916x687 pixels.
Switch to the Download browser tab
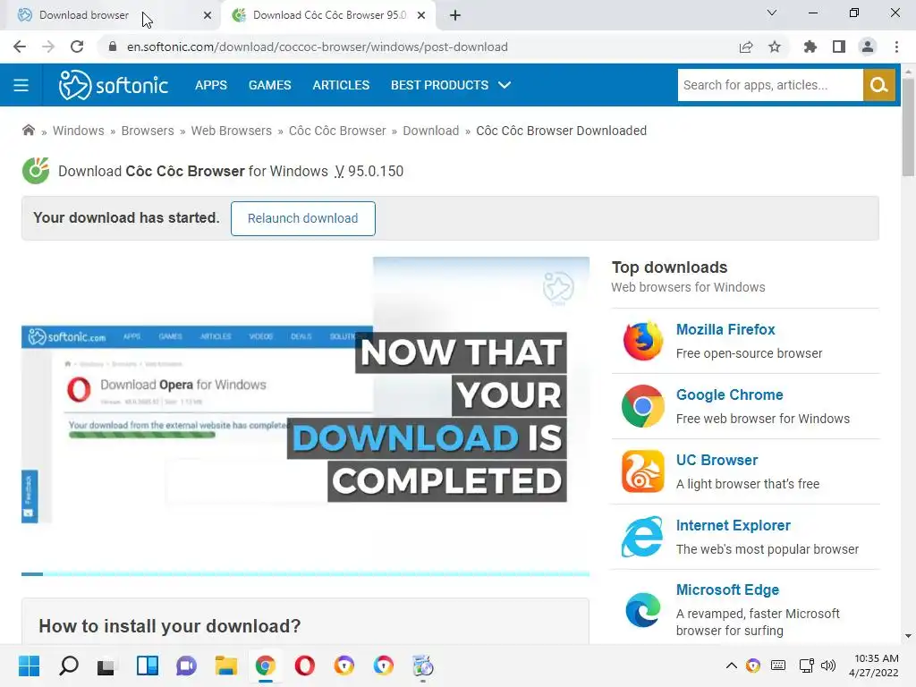[111, 15]
